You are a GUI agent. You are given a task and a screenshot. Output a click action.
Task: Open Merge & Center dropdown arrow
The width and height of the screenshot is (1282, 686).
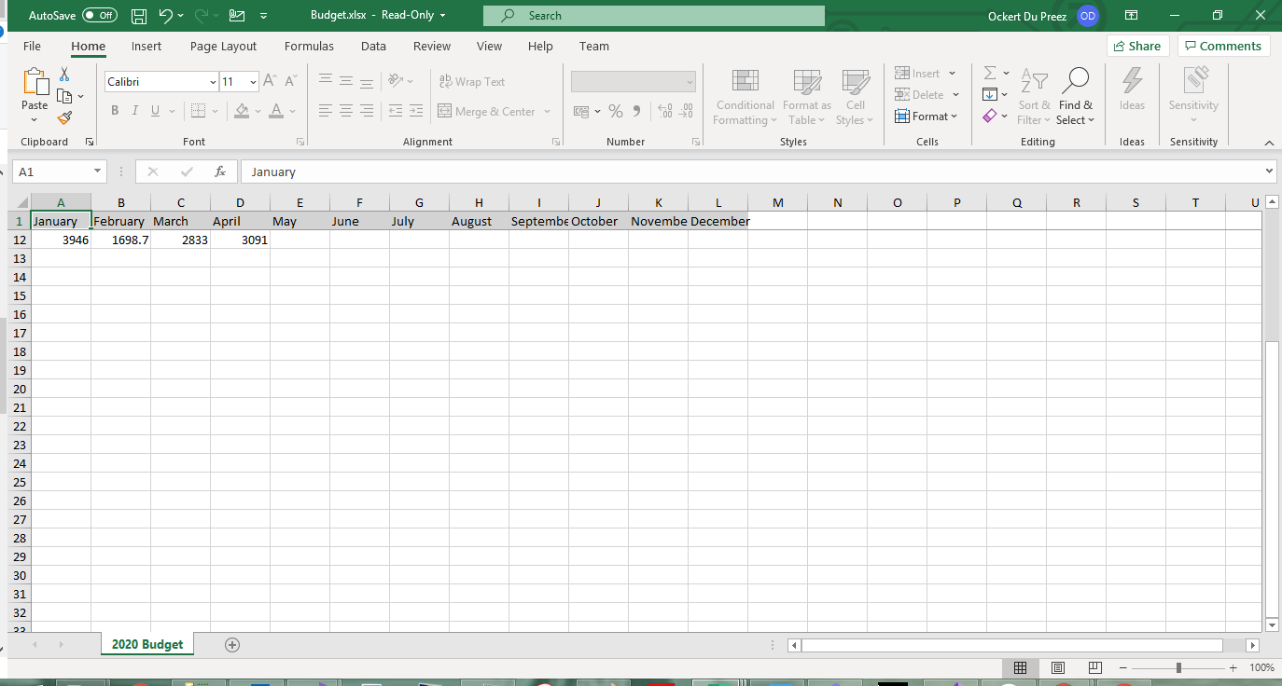[x=547, y=111]
